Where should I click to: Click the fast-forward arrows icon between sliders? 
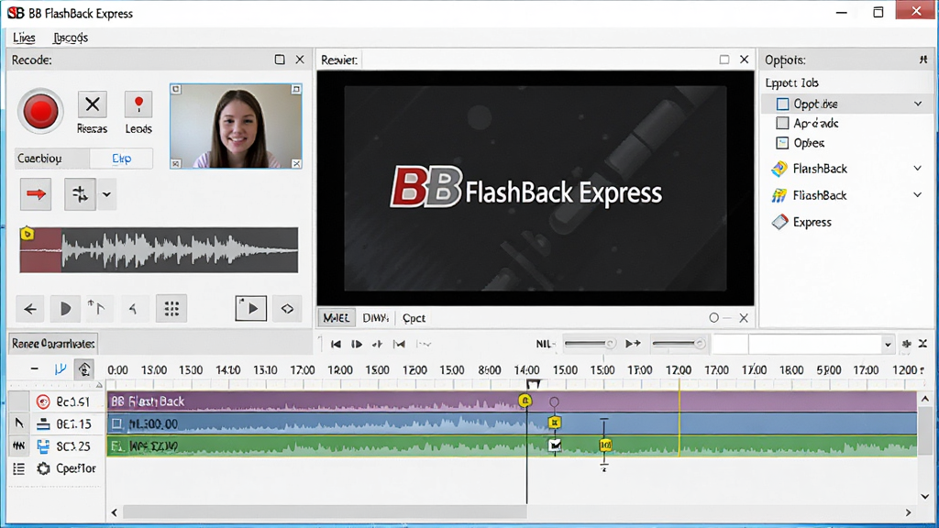(633, 344)
